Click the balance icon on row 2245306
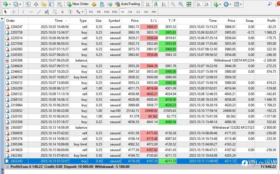280x174 pixels. pyautogui.click(x=7, y=60)
